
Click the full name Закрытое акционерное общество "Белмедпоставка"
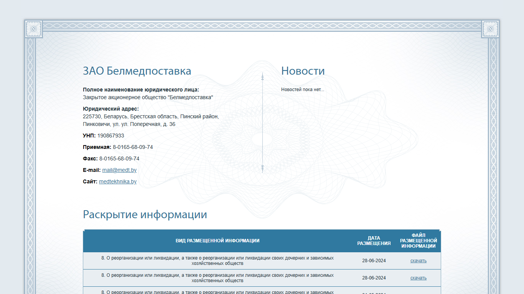click(148, 97)
